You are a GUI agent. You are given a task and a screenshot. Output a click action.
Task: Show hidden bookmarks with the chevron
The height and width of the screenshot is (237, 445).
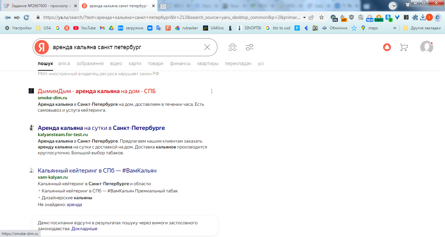tap(395, 28)
